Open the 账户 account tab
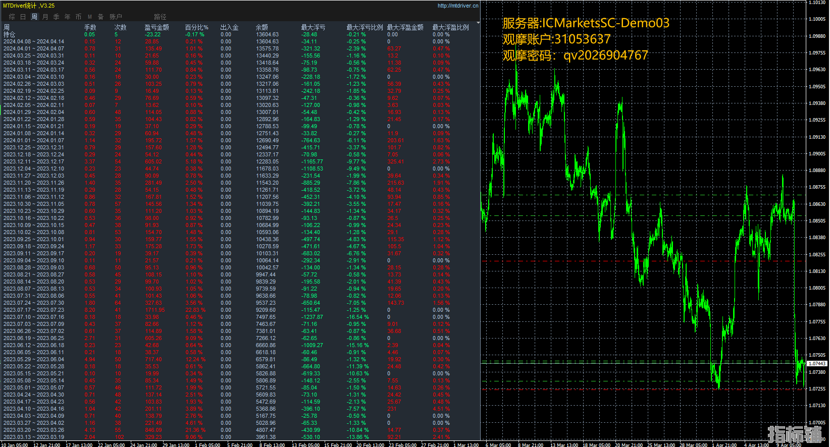 point(116,17)
